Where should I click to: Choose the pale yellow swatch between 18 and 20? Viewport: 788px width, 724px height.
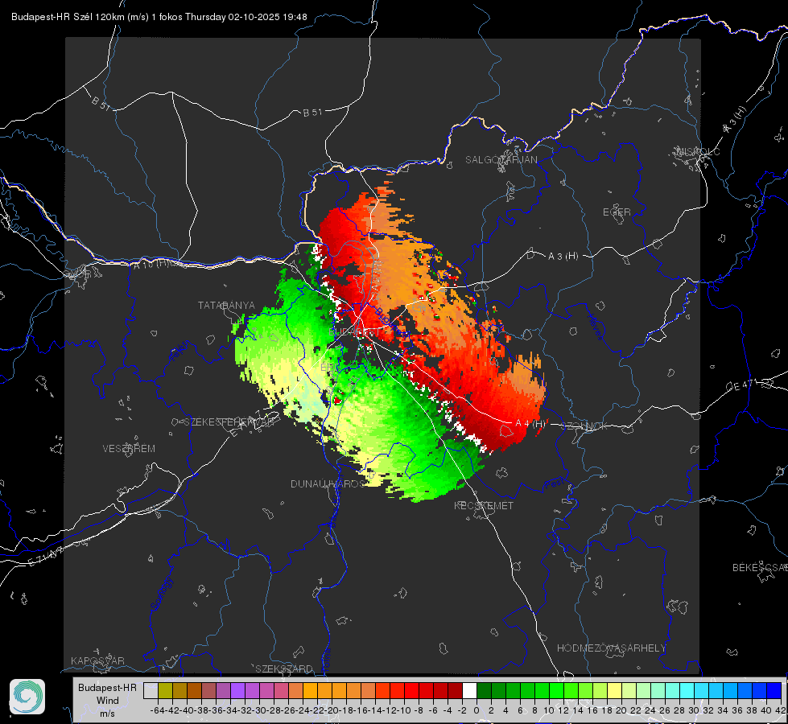[x=615, y=690]
